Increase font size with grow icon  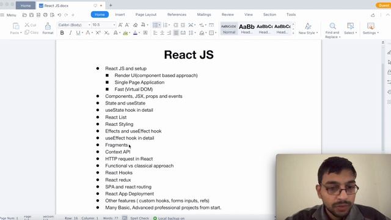(x=120, y=25)
